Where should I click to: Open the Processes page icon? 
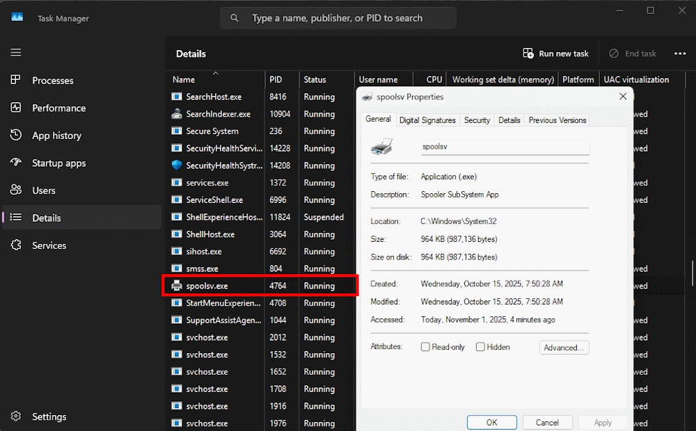[x=16, y=81]
